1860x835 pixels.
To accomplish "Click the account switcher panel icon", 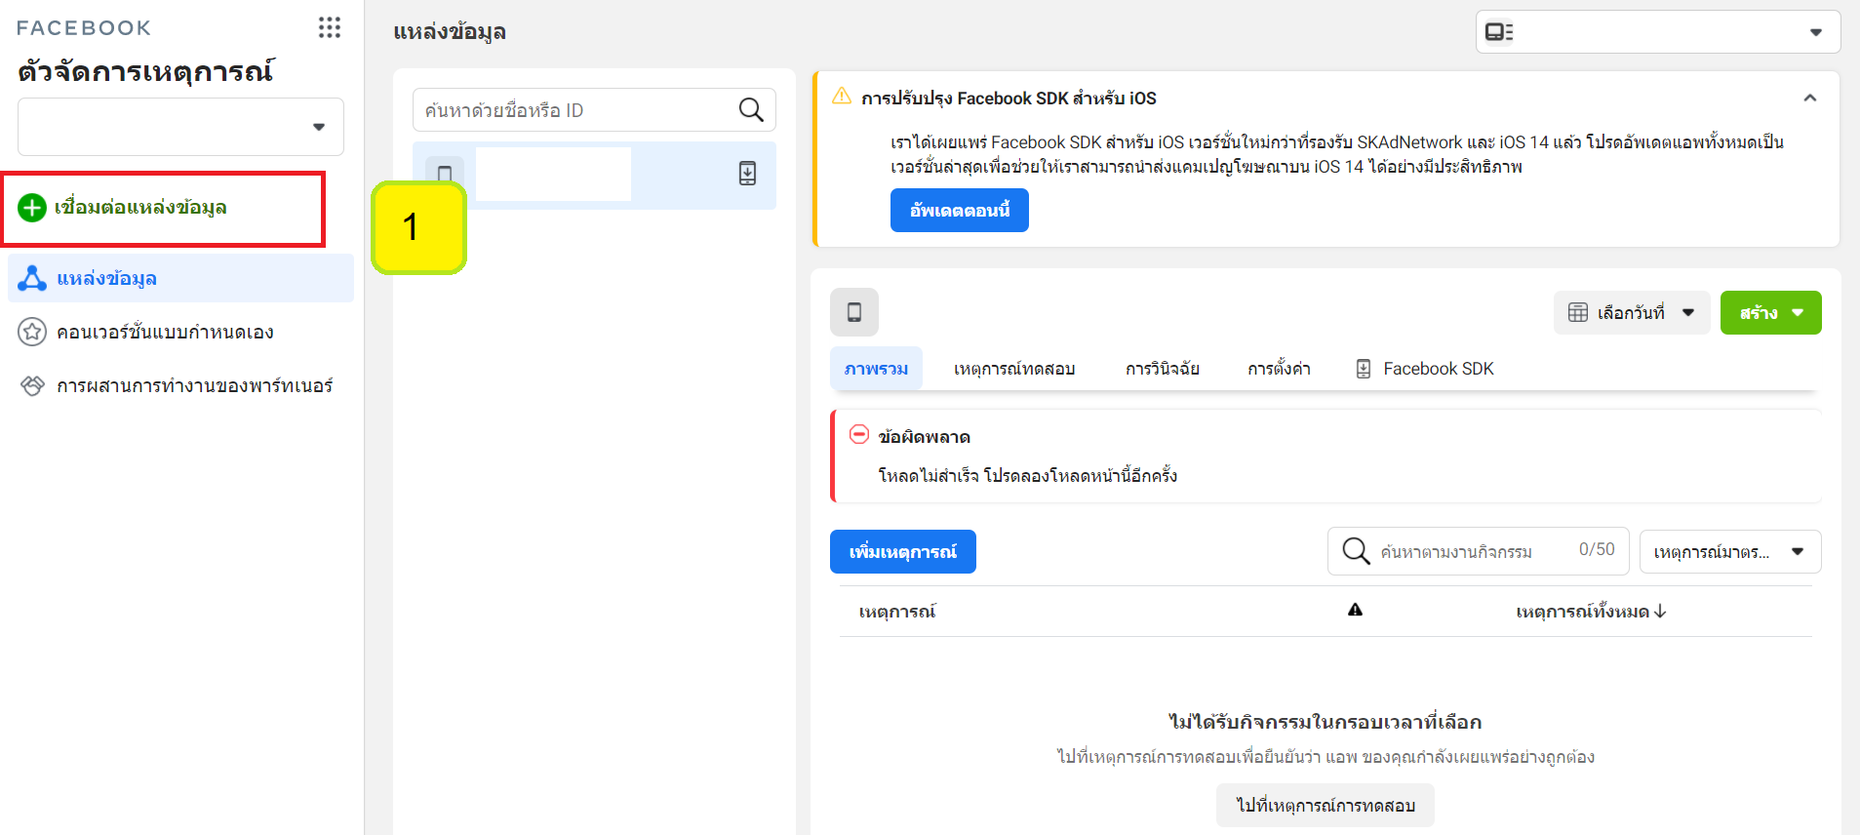I will click(1499, 32).
